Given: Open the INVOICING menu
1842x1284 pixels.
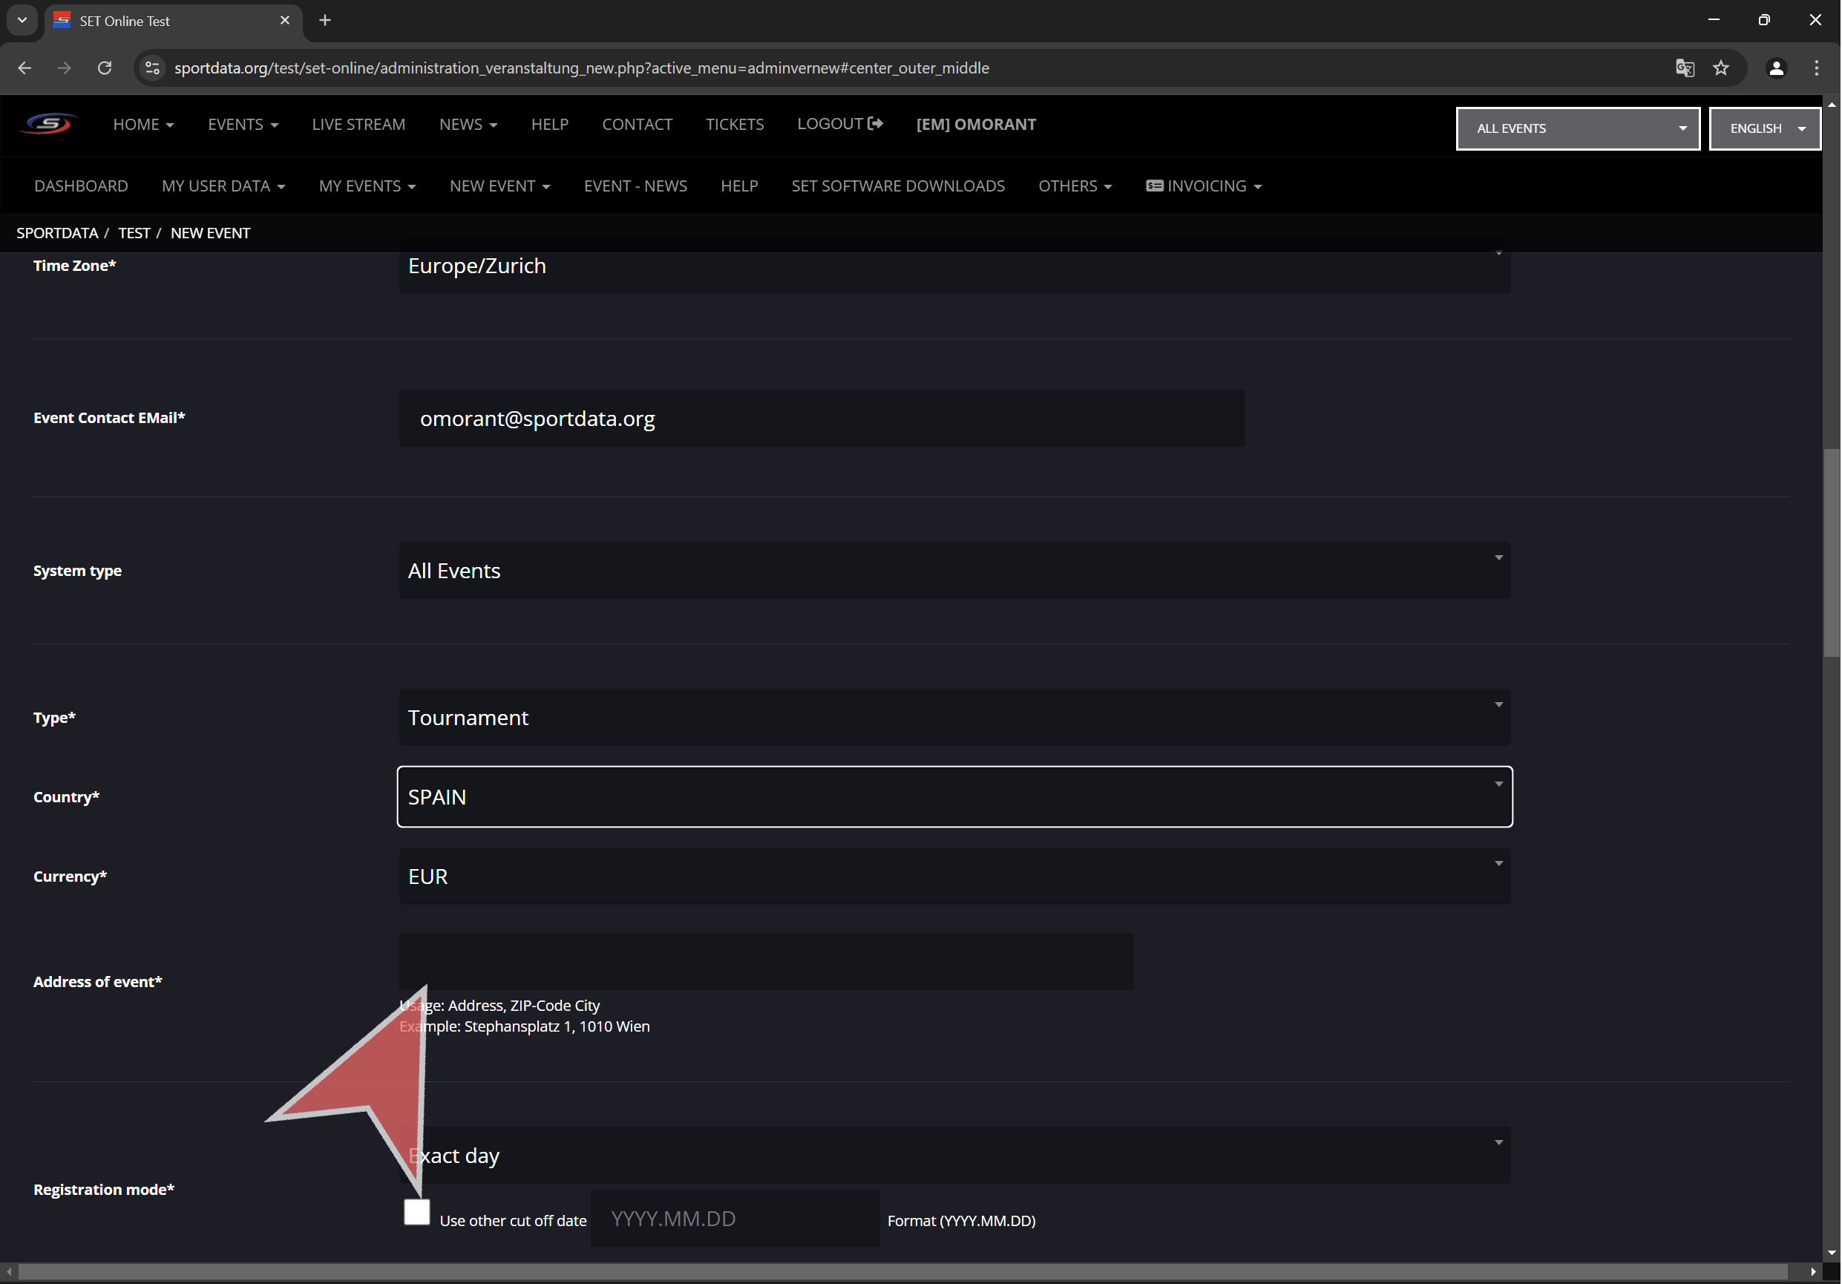Looking at the screenshot, I should [1204, 186].
